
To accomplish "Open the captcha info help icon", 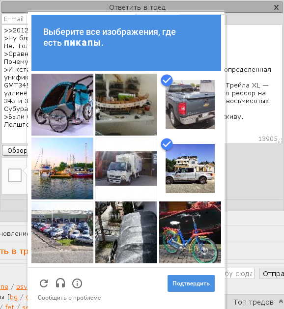I will (x=77, y=283).
